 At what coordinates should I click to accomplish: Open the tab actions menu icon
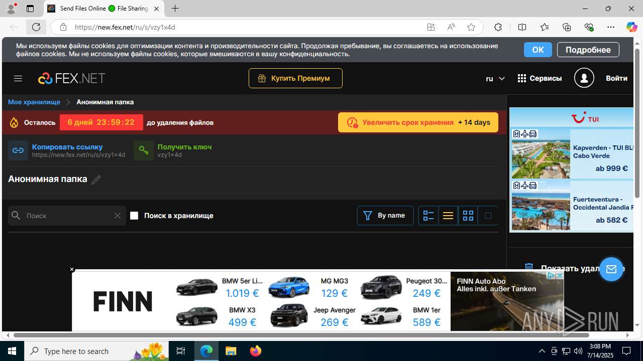point(30,9)
